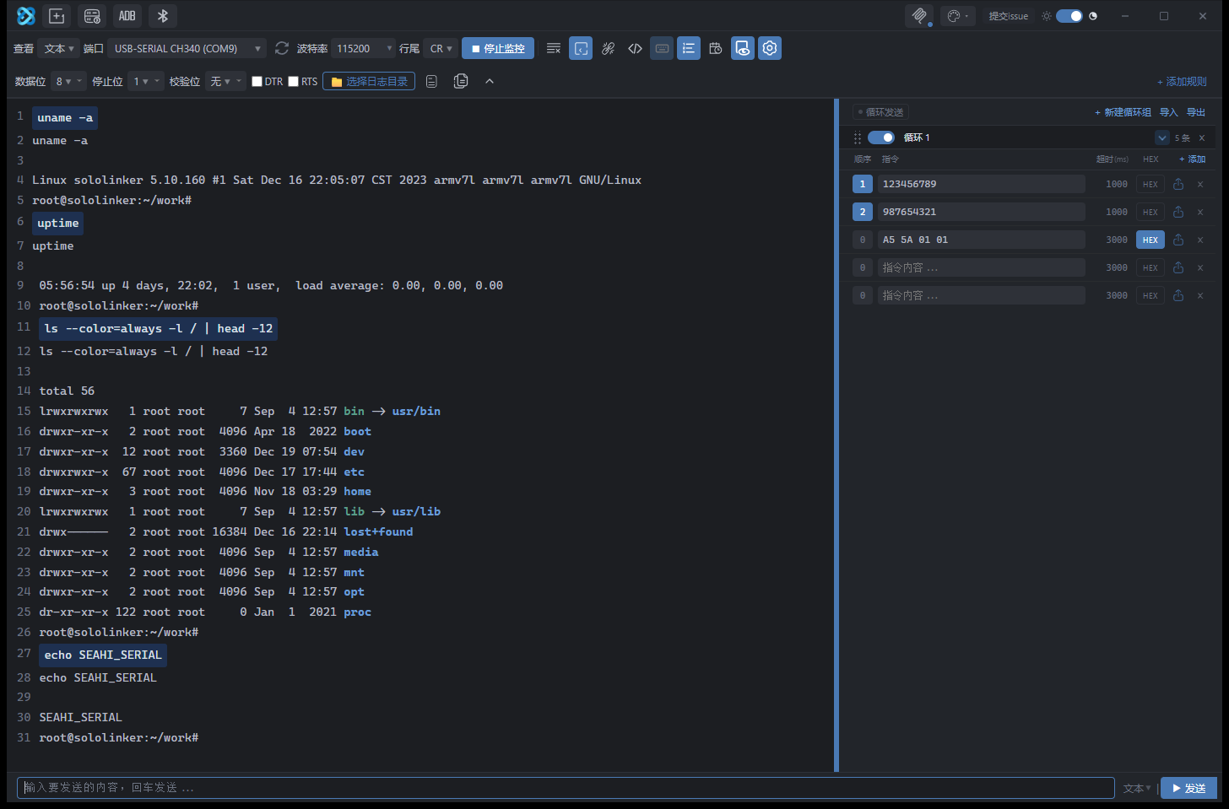This screenshot has width=1229, height=809.
Task: Click the 发送 send button
Action: coord(1188,788)
